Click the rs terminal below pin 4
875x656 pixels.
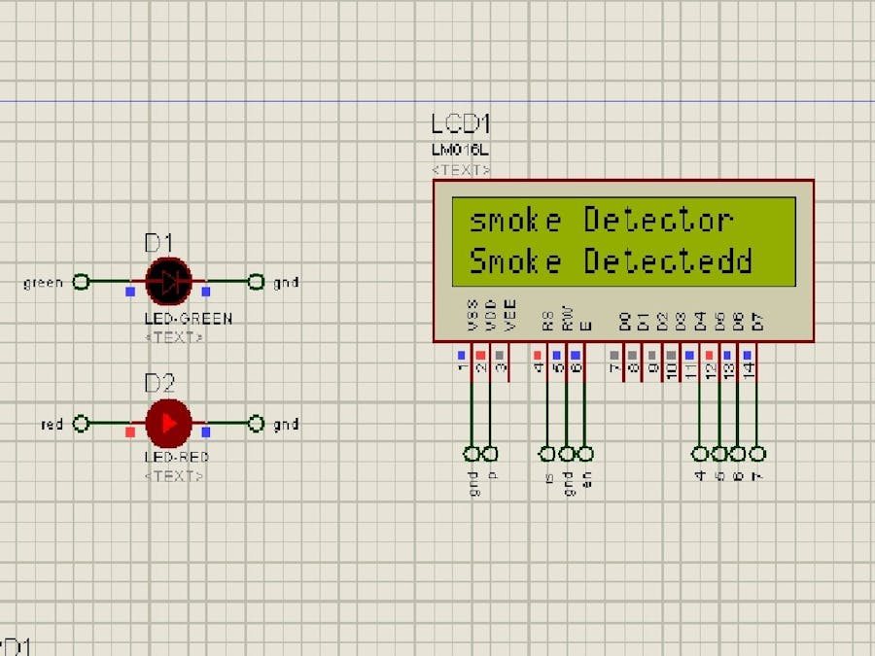click(546, 453)
